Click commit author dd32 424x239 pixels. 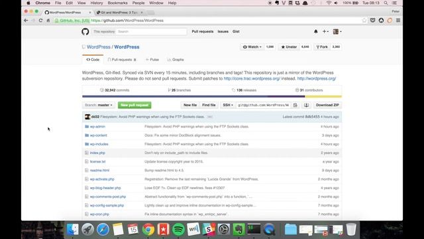(95, 117)
